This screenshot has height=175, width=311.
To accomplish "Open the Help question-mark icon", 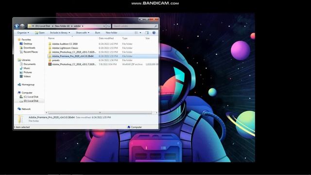I will (154, 33).
